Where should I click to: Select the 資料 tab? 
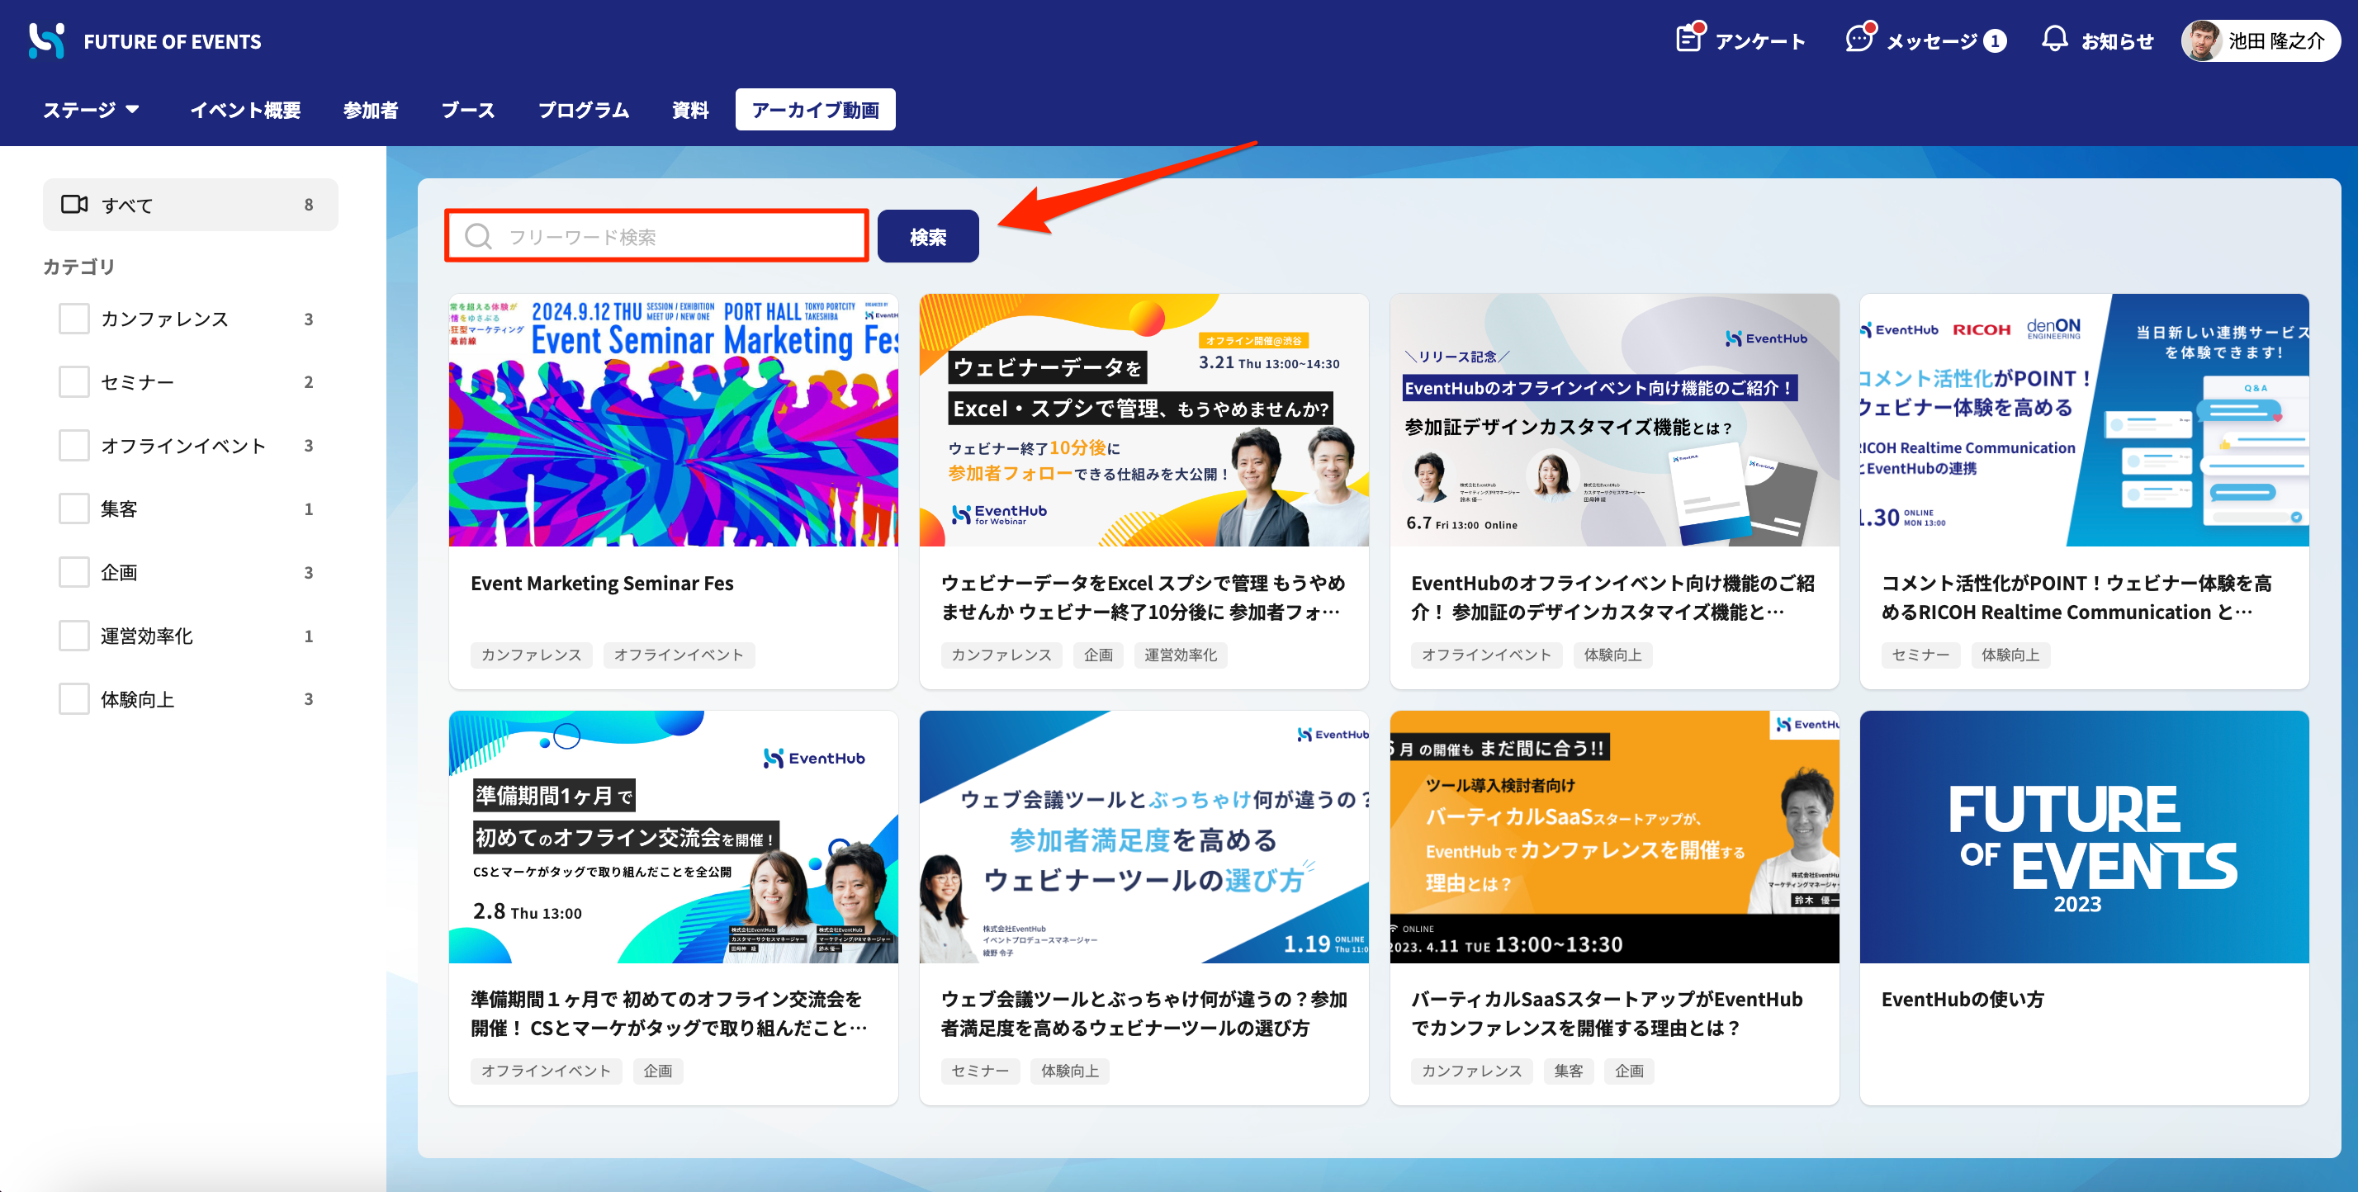(690, 110)
